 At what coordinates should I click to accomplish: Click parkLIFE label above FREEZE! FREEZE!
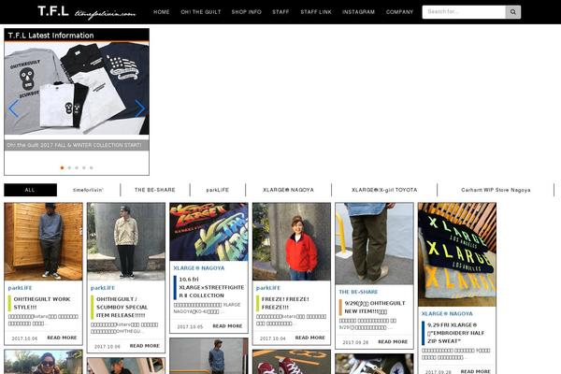(268, 288)
